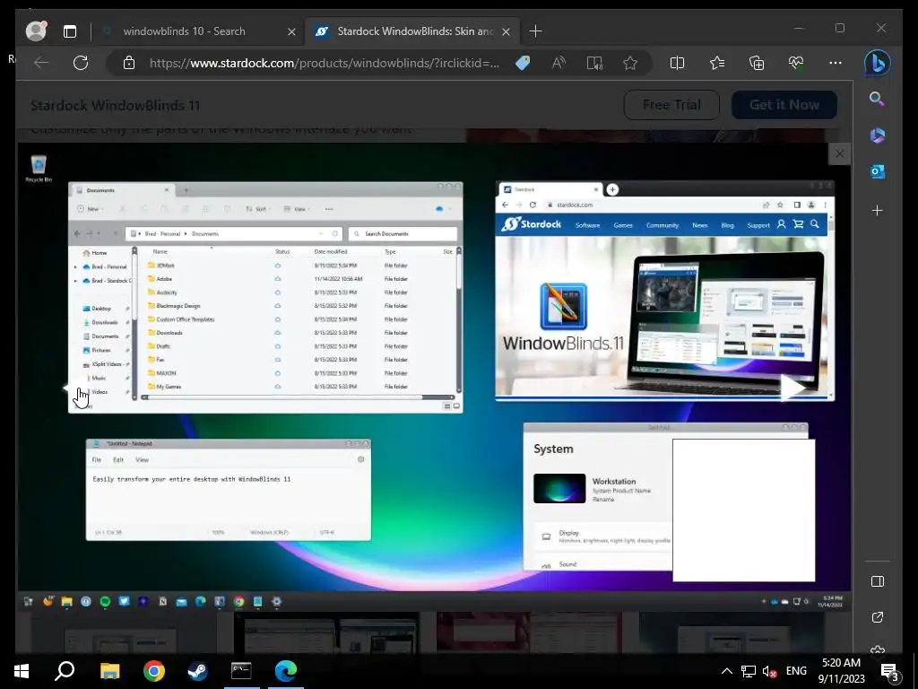Open the Favorites list

[716, 64]
